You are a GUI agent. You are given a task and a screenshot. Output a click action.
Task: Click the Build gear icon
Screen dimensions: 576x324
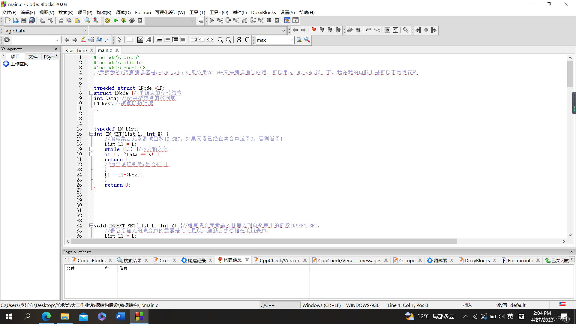[x=107, y=21]
